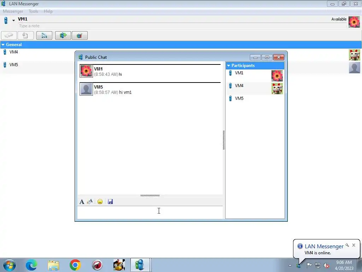362x272 pixels.
Task: Launch Google Chrome from the taskbar
Action: pos(75,265)
